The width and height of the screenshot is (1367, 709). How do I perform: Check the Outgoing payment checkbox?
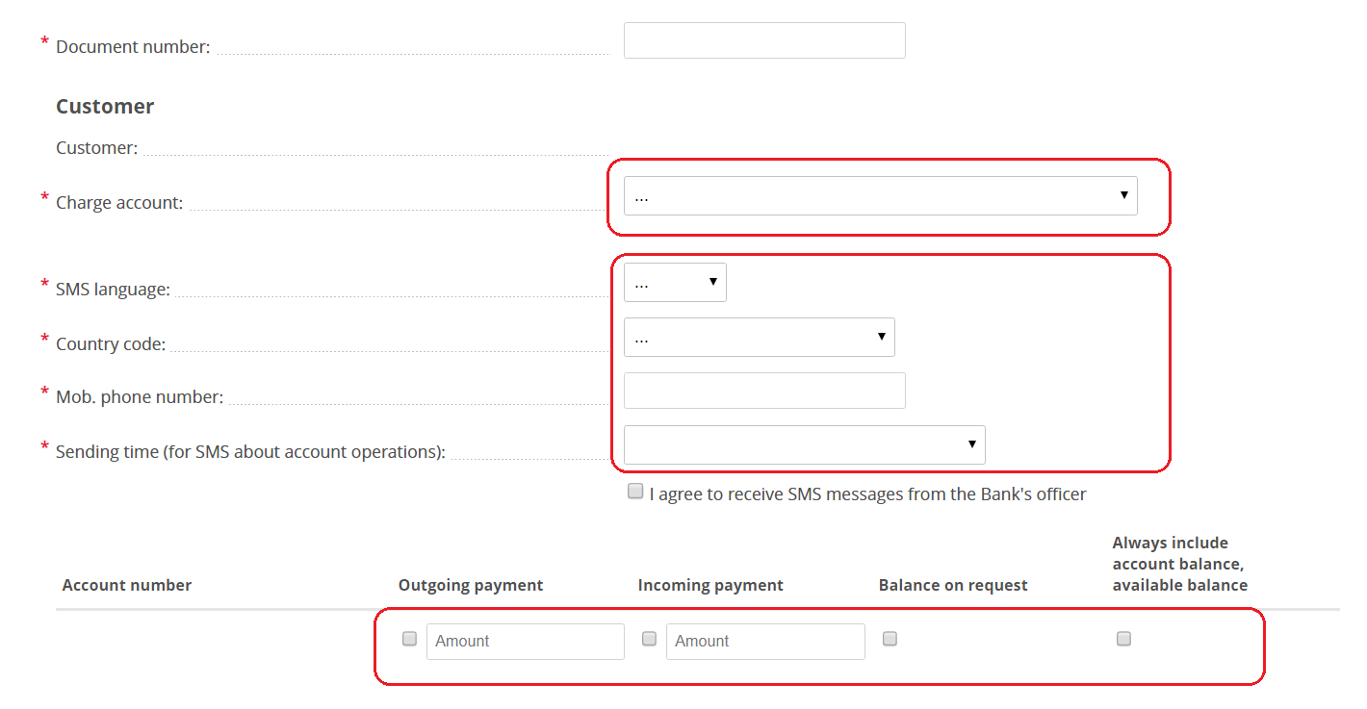(409, 638)
